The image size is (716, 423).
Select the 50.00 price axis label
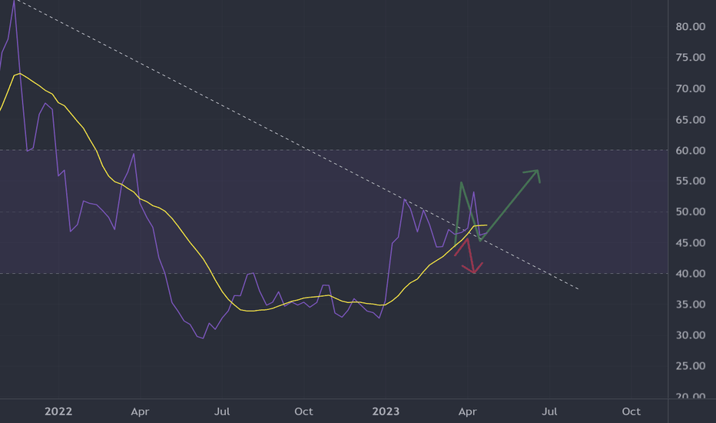click(x=691, y=211)
